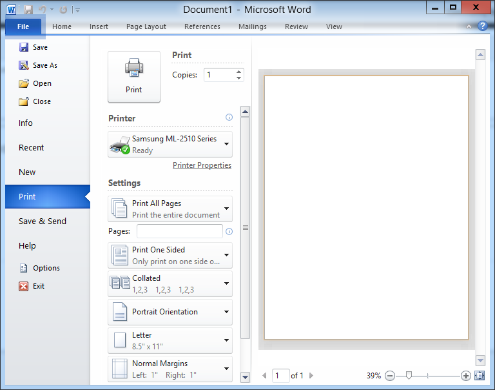Open the Printer Properties link

coord(202,165)
